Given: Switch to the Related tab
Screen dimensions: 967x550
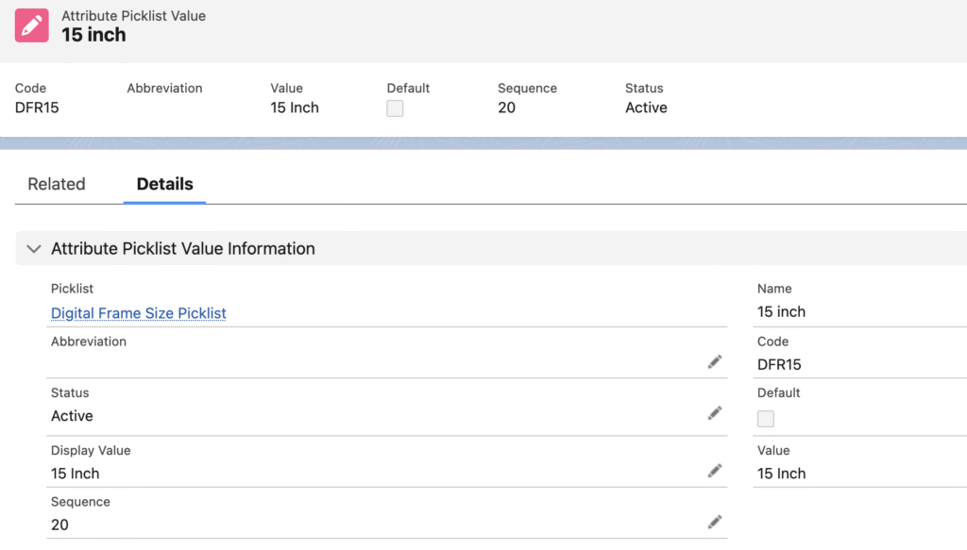Looking at the screenshot, I should [x=57, y=184].
